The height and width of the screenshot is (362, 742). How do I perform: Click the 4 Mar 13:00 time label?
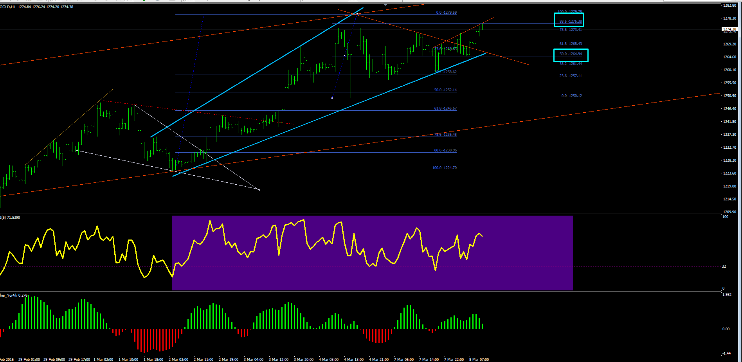coord(354,360)
